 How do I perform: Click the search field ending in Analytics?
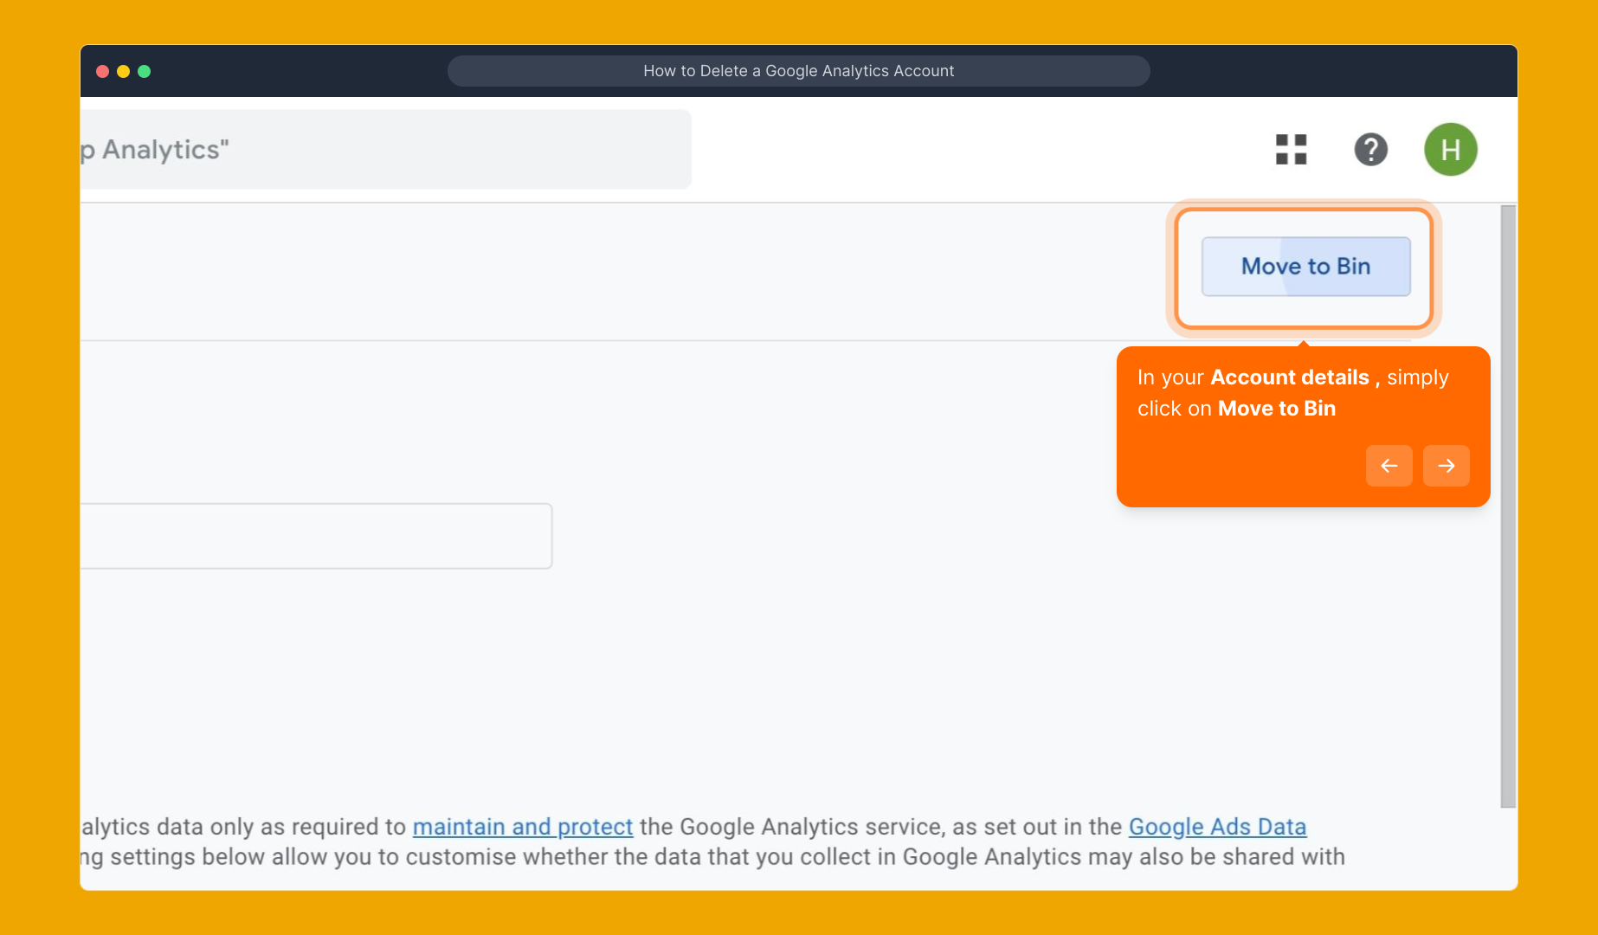[x=385, y=150]
